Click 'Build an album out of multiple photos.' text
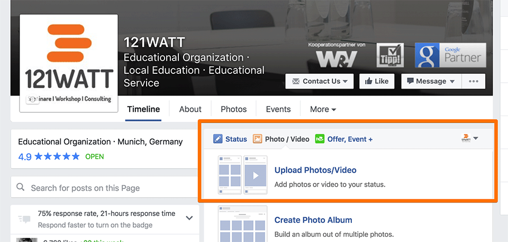 [334, 235]
